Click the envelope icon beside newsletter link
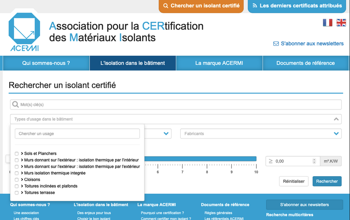 pos(276,44)
